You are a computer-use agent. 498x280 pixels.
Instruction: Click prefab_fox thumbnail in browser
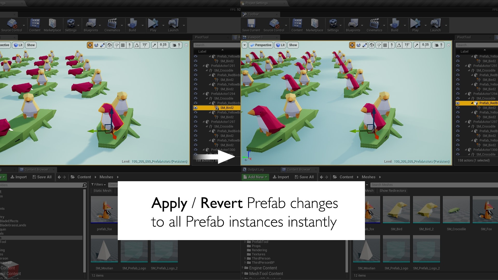click(x=104, y=210)
